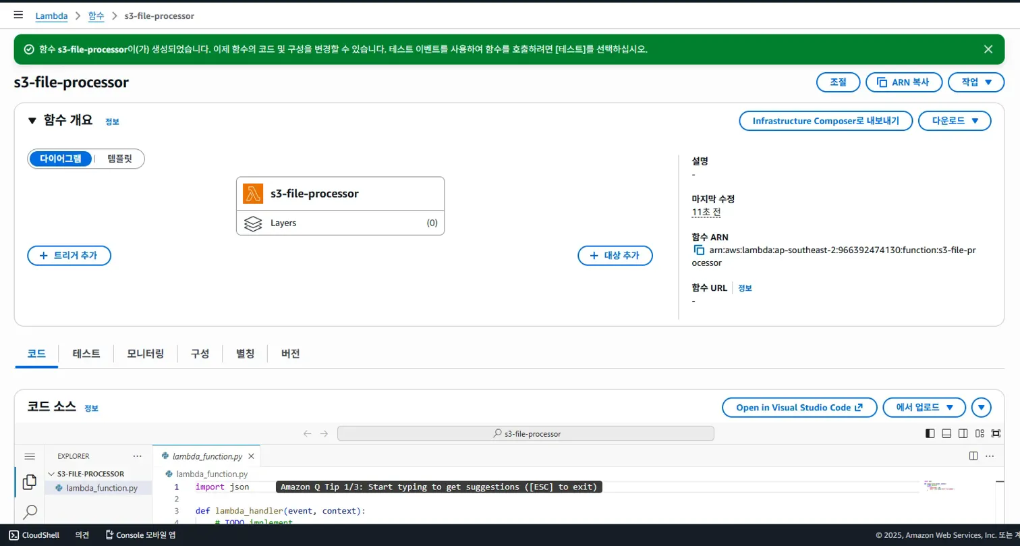Click Open in Visual Studio Code button

pos(799,408)
